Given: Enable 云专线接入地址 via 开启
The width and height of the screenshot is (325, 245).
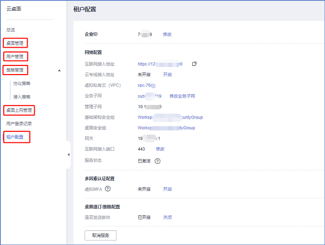Looking at the screenshot, I should click(167, 75).
